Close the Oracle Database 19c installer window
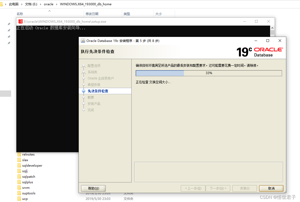 point(280,41)
